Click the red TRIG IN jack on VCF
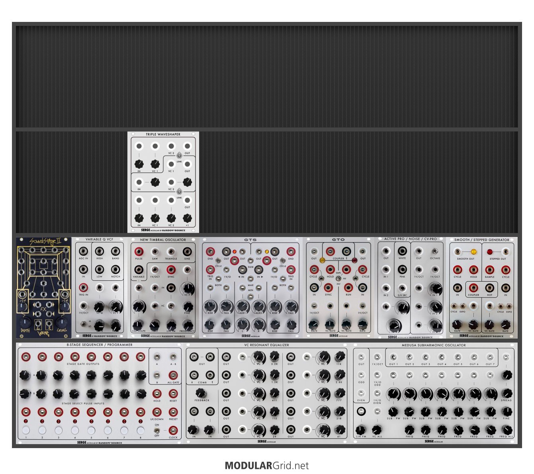 tap(84, 287)
